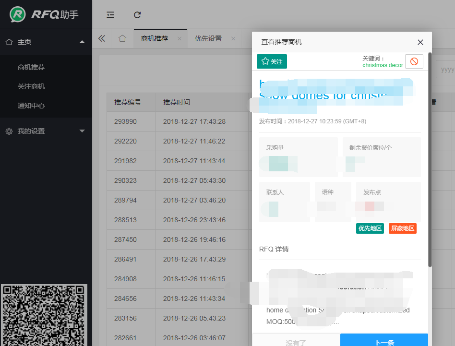Image resolution: width=455 pixels, height=346 pixels.
Task: Click the refresh page icon
Action: [x=137, y=15]
